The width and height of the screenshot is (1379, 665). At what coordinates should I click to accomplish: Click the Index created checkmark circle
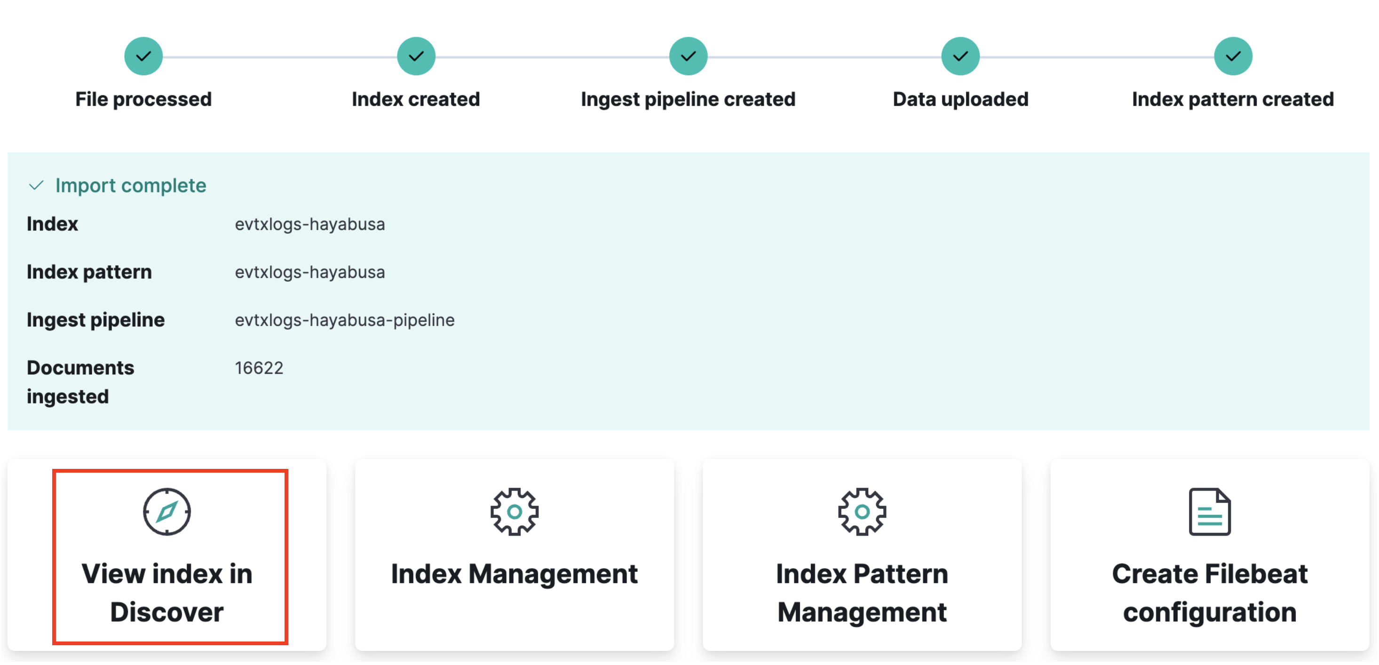pos(416,56)
